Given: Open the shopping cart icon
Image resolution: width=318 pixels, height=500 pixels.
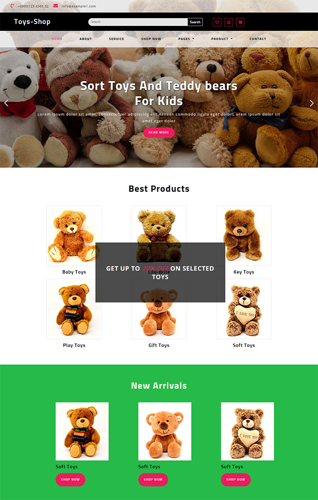Looking at the screenshot, I should tap(241, 23).
